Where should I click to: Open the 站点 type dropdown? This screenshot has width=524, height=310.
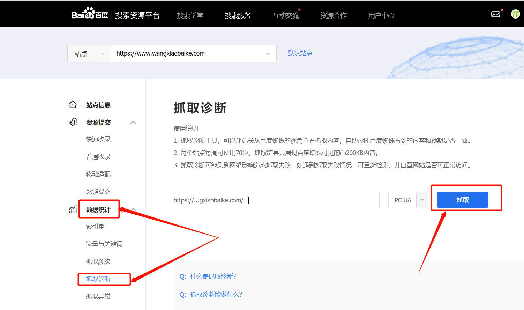(x=89, y=53)
